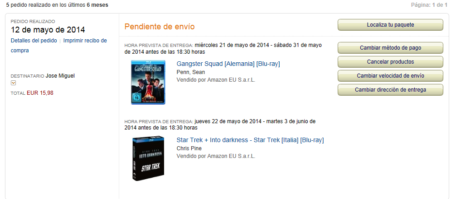The height and width of the screenshot is (199, 451).
Task: Select the Cancelar productos button
Action: coord(390,62)
